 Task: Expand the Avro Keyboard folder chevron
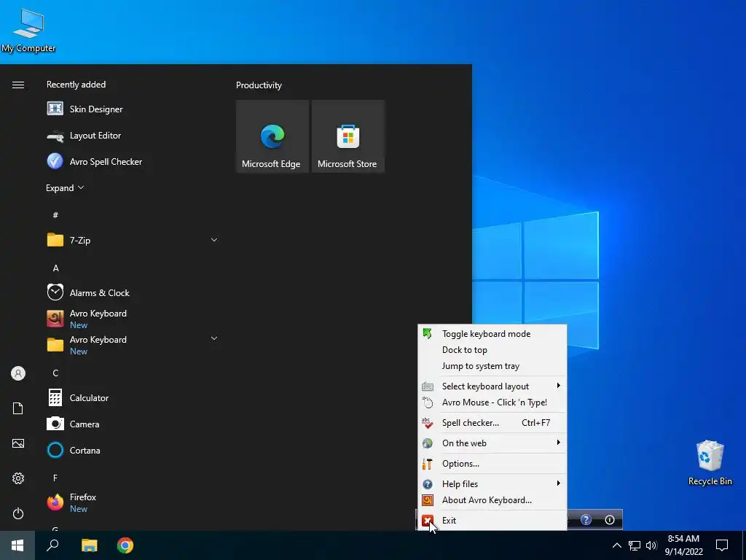pyautogui.click(x=214, y=338)
